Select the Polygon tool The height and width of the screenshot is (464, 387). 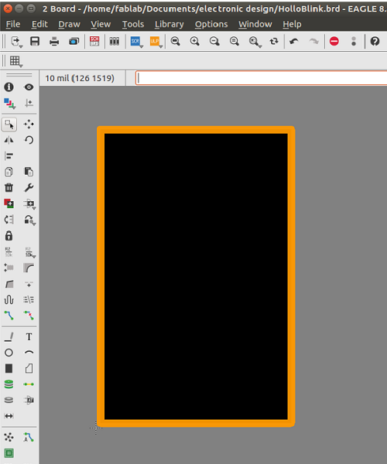(x=29, y=368)
